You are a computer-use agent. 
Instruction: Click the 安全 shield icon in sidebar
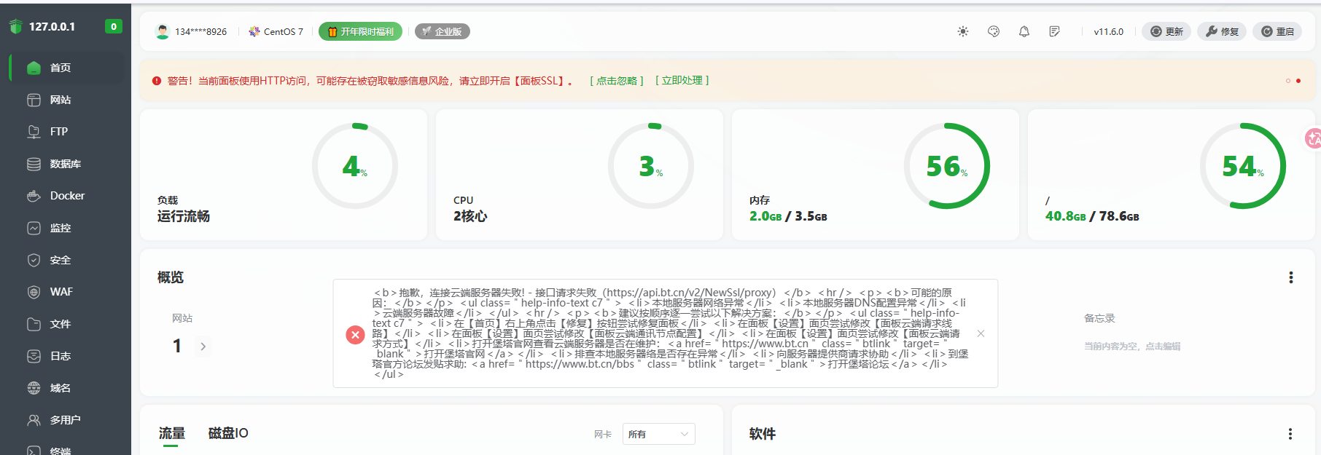(x=34, y=260)
